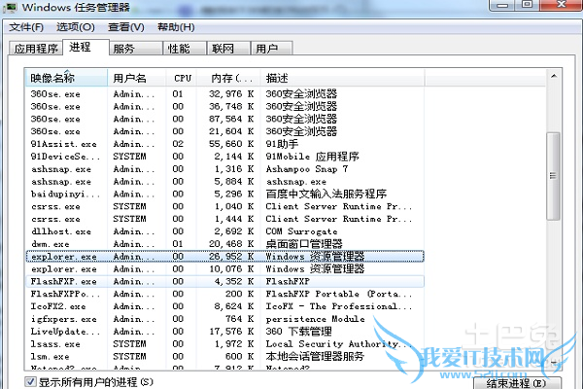Screen dimensions: 583x389
Task: Select ashsnap.exe row using 5,884 K
Action: coord(225,181)
